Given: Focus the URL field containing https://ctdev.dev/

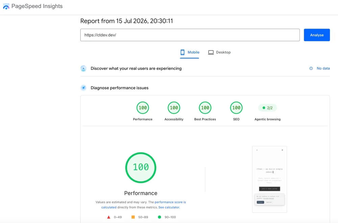Looking at the screenshot, I should click(x=190, y=35).
